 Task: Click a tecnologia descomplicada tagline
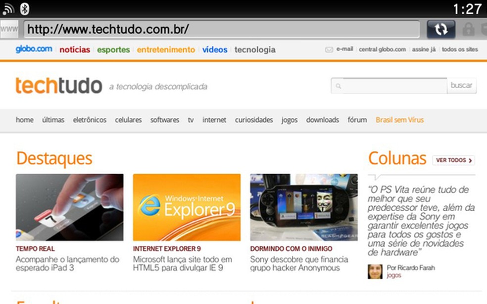(x=158, y=87)
